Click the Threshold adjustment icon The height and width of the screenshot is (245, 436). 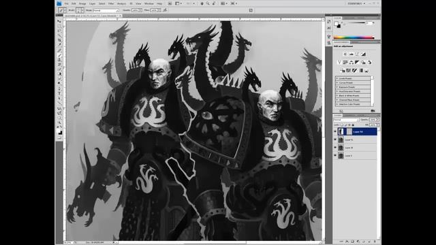pyautogui.click(x=354, y=71)
